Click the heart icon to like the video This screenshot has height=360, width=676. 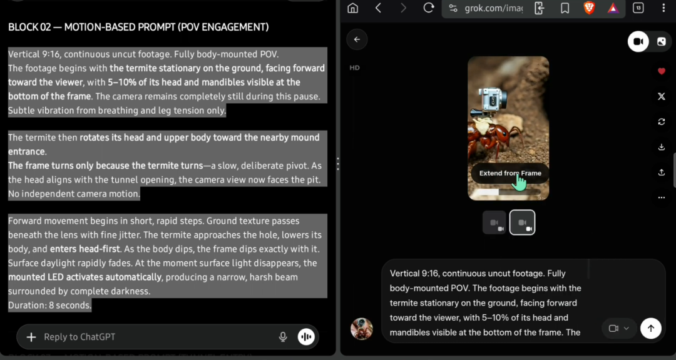662,71
